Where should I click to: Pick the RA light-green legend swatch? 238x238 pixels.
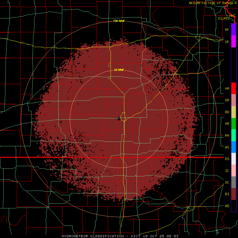(234, 135)
